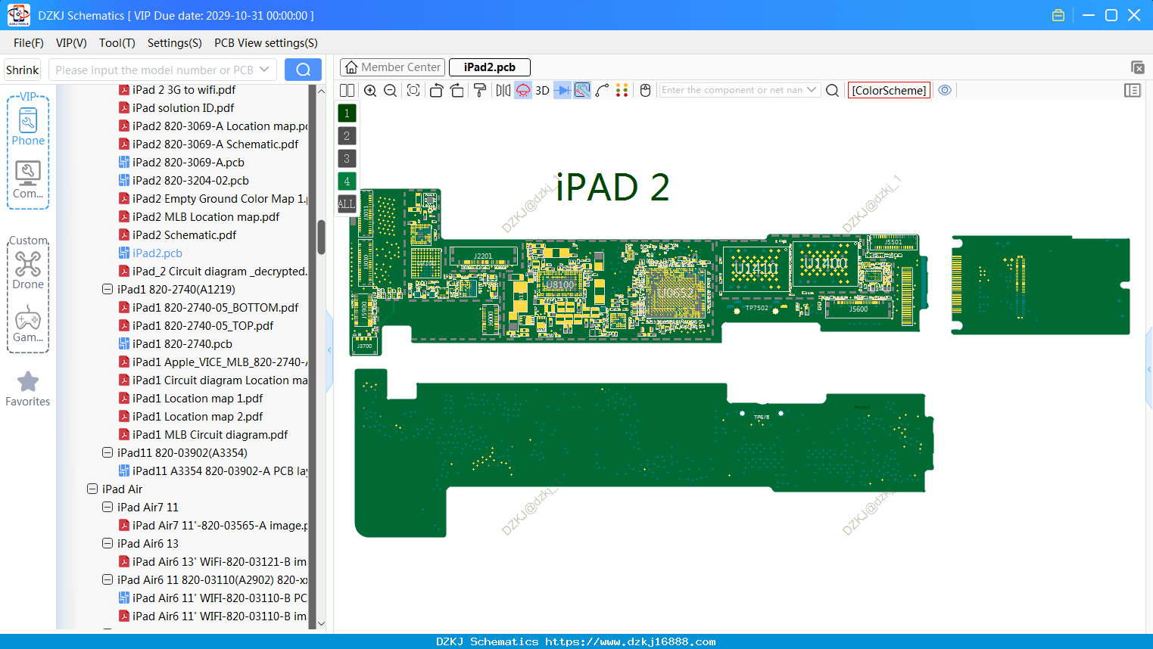Screen dimensions: 1153x649
Task: Collapse the iPad1 820-2740(A1219) folder
Action: coord(108,289)
